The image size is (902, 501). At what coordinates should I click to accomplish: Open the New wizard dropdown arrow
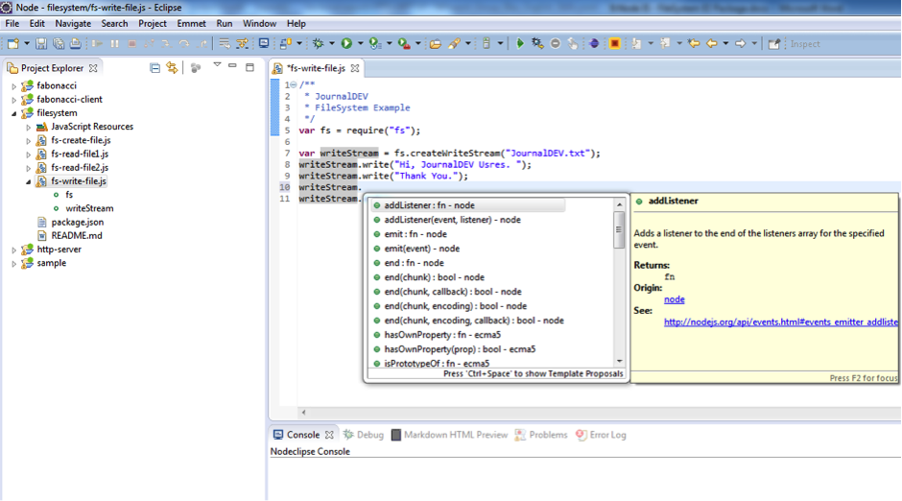click(x=27, y=44)
